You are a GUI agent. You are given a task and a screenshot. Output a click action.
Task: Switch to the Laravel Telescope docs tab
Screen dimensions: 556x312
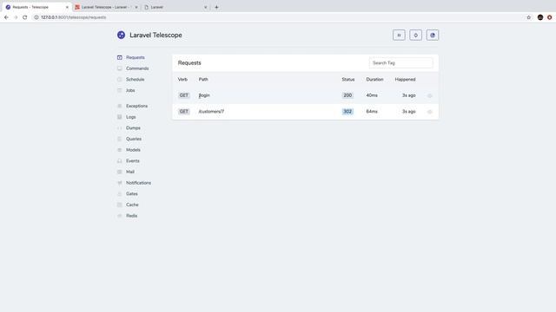pyautogui.click(x=106, y=7)
